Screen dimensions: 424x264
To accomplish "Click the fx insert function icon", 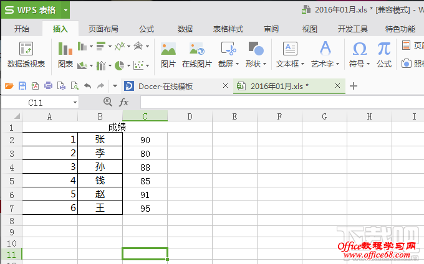I will point(123,102).
